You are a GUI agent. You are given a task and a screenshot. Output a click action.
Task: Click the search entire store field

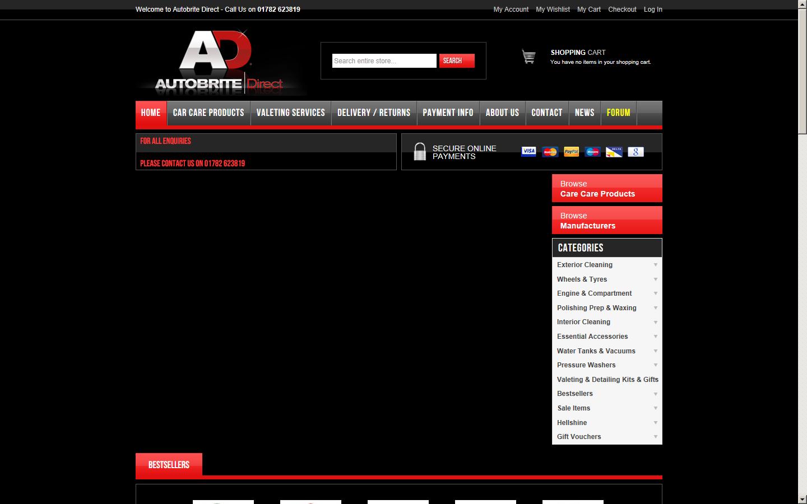384,60
